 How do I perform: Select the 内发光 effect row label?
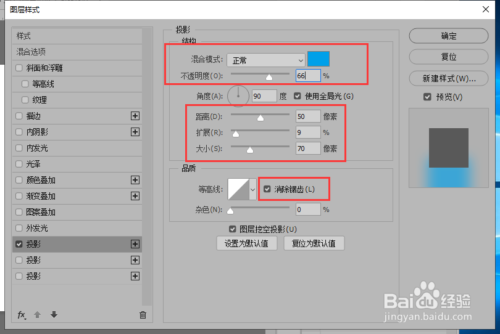click(37, 148)
